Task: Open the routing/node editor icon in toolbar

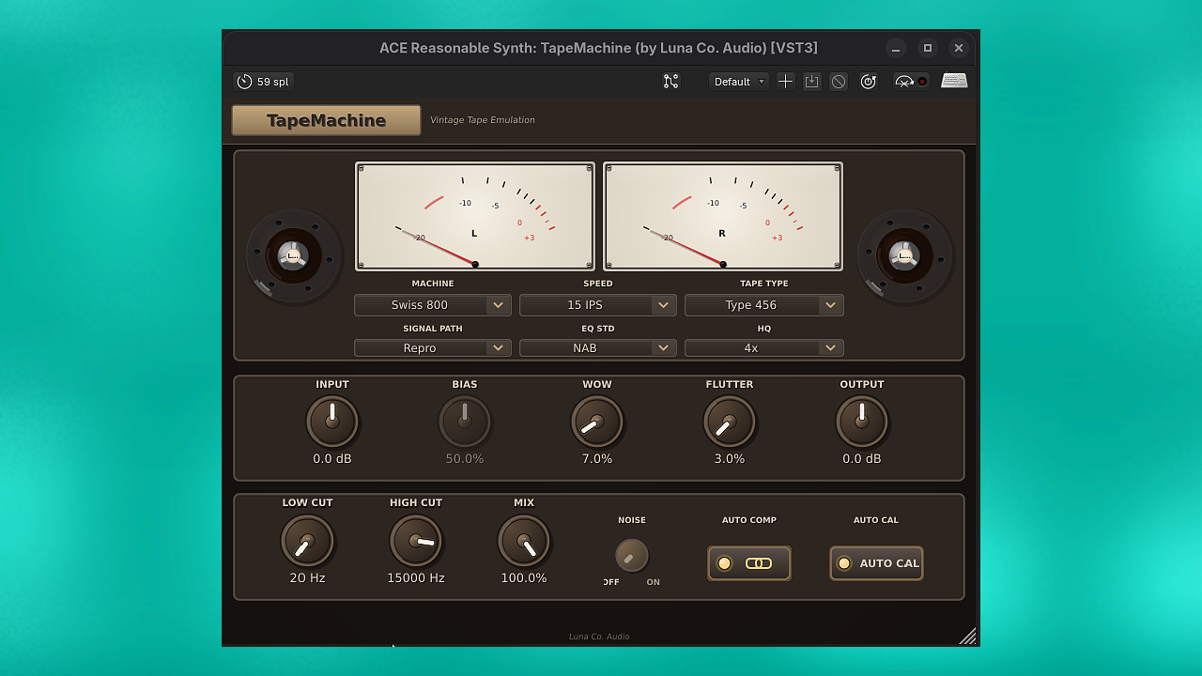Action: [670, 81]
